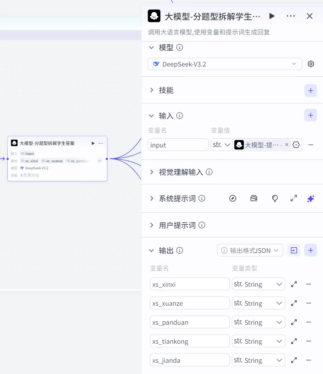This screenshot has height=374, width=323.
Task: Close the LLM node settings panel
Action: click(310, 16)
